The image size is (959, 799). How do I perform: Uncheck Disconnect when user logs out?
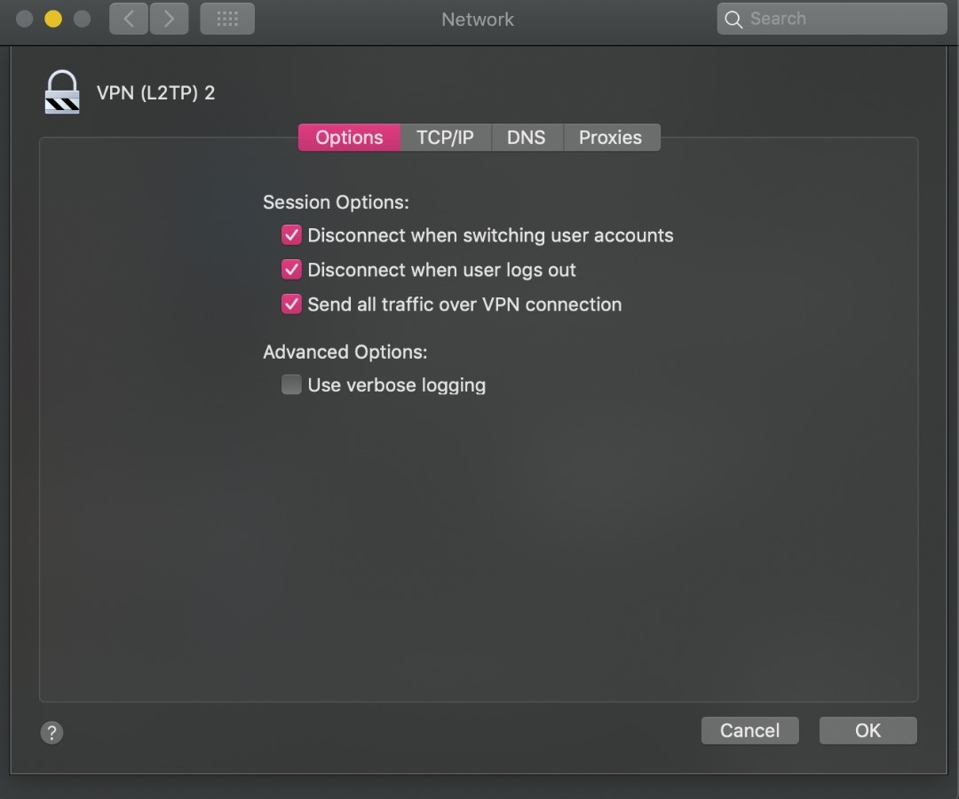[291, 270]
